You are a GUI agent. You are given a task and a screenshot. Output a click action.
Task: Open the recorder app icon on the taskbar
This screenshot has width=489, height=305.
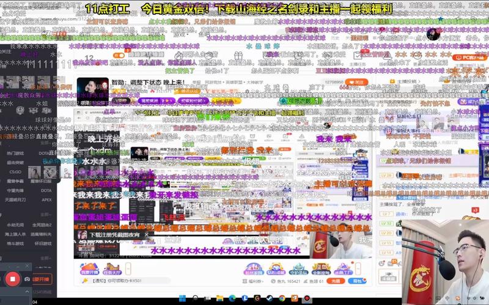[307, 298]
